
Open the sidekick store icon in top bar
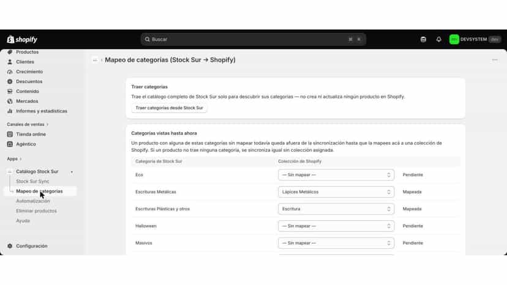pos(423,39)
